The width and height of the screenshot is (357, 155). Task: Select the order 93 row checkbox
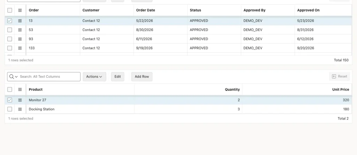click(x=9, y=39)
